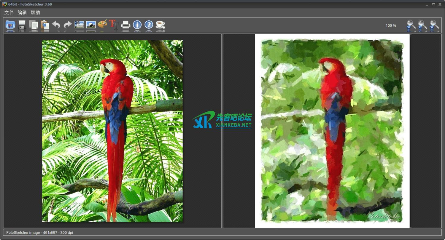Open the 文件 menu
Image resolution: width=445 pixels, height=240 pixels.
pos(9,12)
